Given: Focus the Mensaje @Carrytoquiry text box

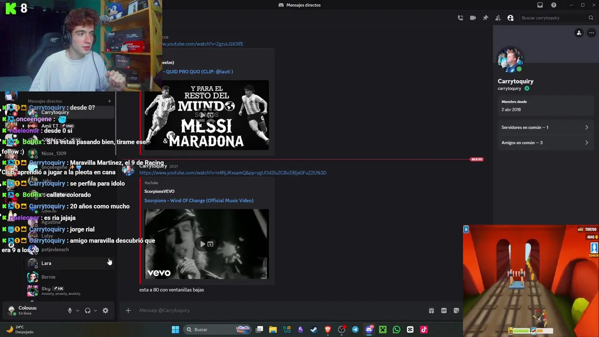Looking at the screenshot, I should coord(281,310).
